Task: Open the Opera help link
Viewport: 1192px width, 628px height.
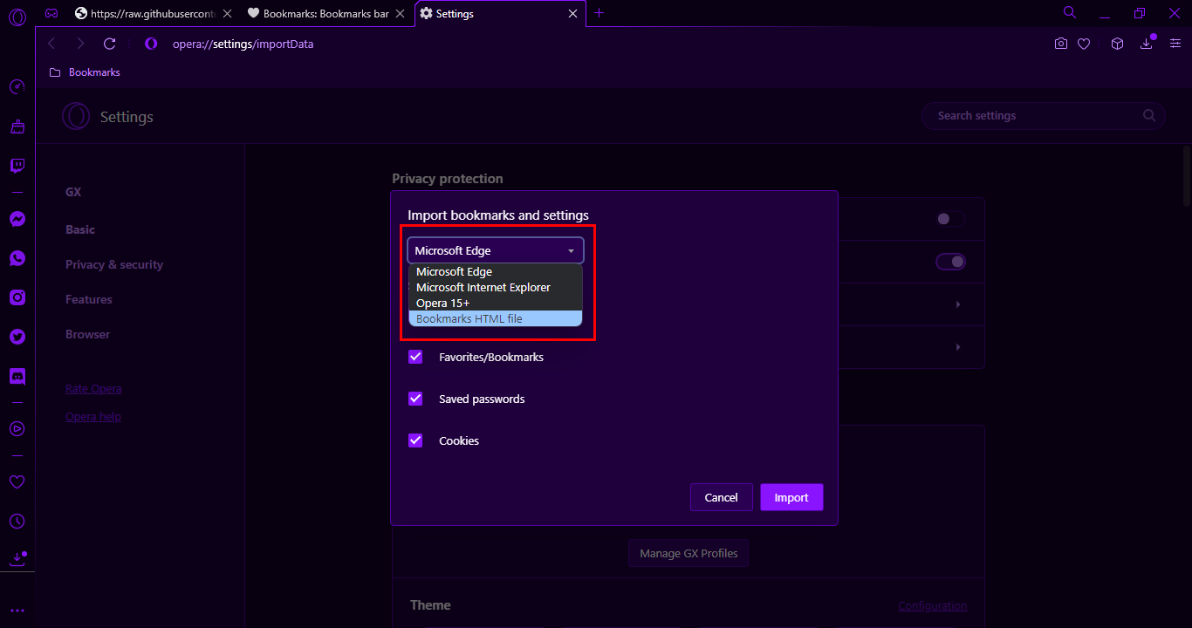Action: pyautogui.click(x=93, y=417)
